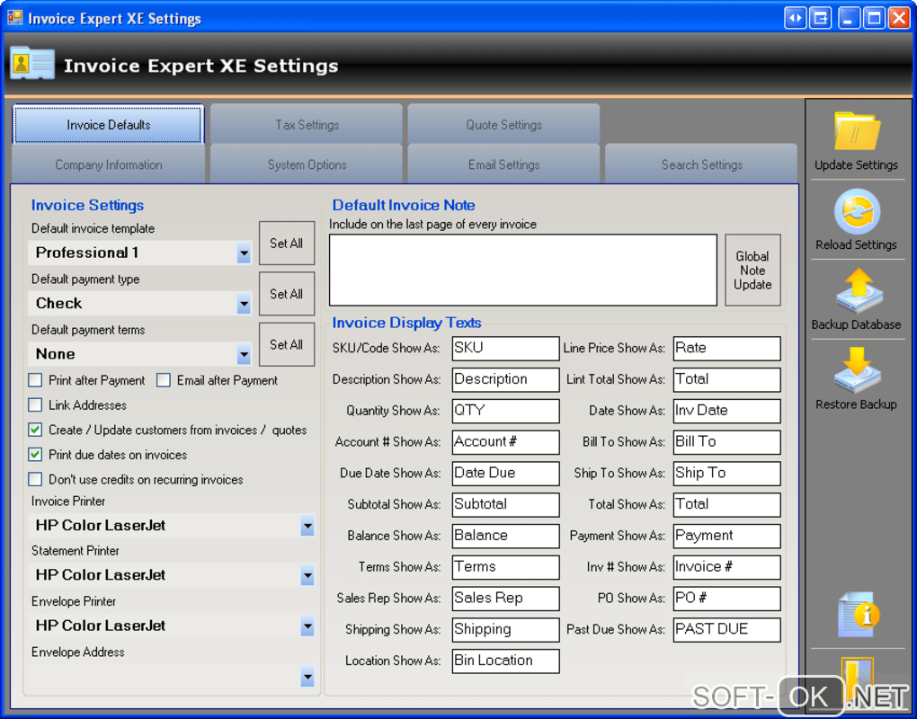Click the Inv # Show As field
The image size is (917, 719).
pyautogui.click(x=727, y=567)
